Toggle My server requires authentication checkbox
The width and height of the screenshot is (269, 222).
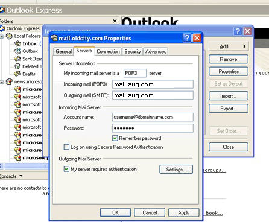[66, 169]
